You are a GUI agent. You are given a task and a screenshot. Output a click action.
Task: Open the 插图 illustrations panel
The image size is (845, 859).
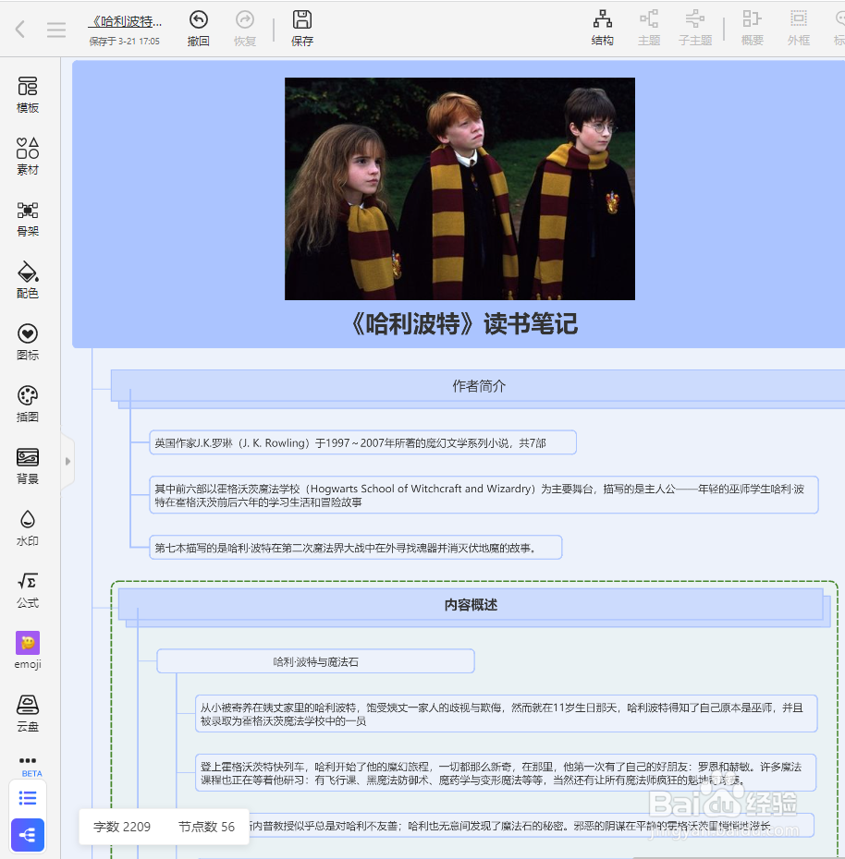point(28,405)
